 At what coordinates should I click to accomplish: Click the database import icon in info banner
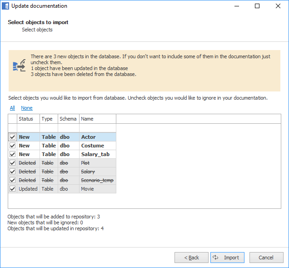click(19, 66)
